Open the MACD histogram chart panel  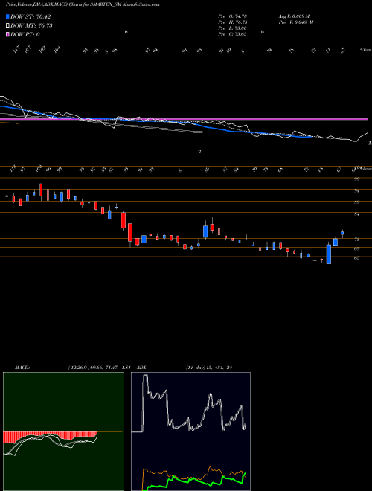[63, 431]
